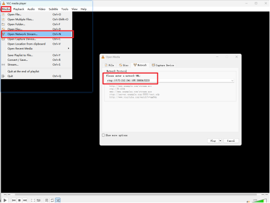Adjust the volume slider
This screenshot has width=270, height=203.
coord(259,200)
